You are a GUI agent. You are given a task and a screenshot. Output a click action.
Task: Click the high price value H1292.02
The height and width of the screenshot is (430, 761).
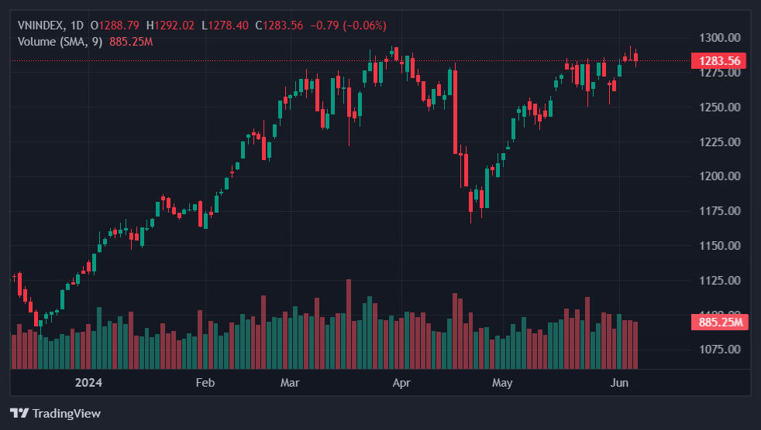pos(170,26)
